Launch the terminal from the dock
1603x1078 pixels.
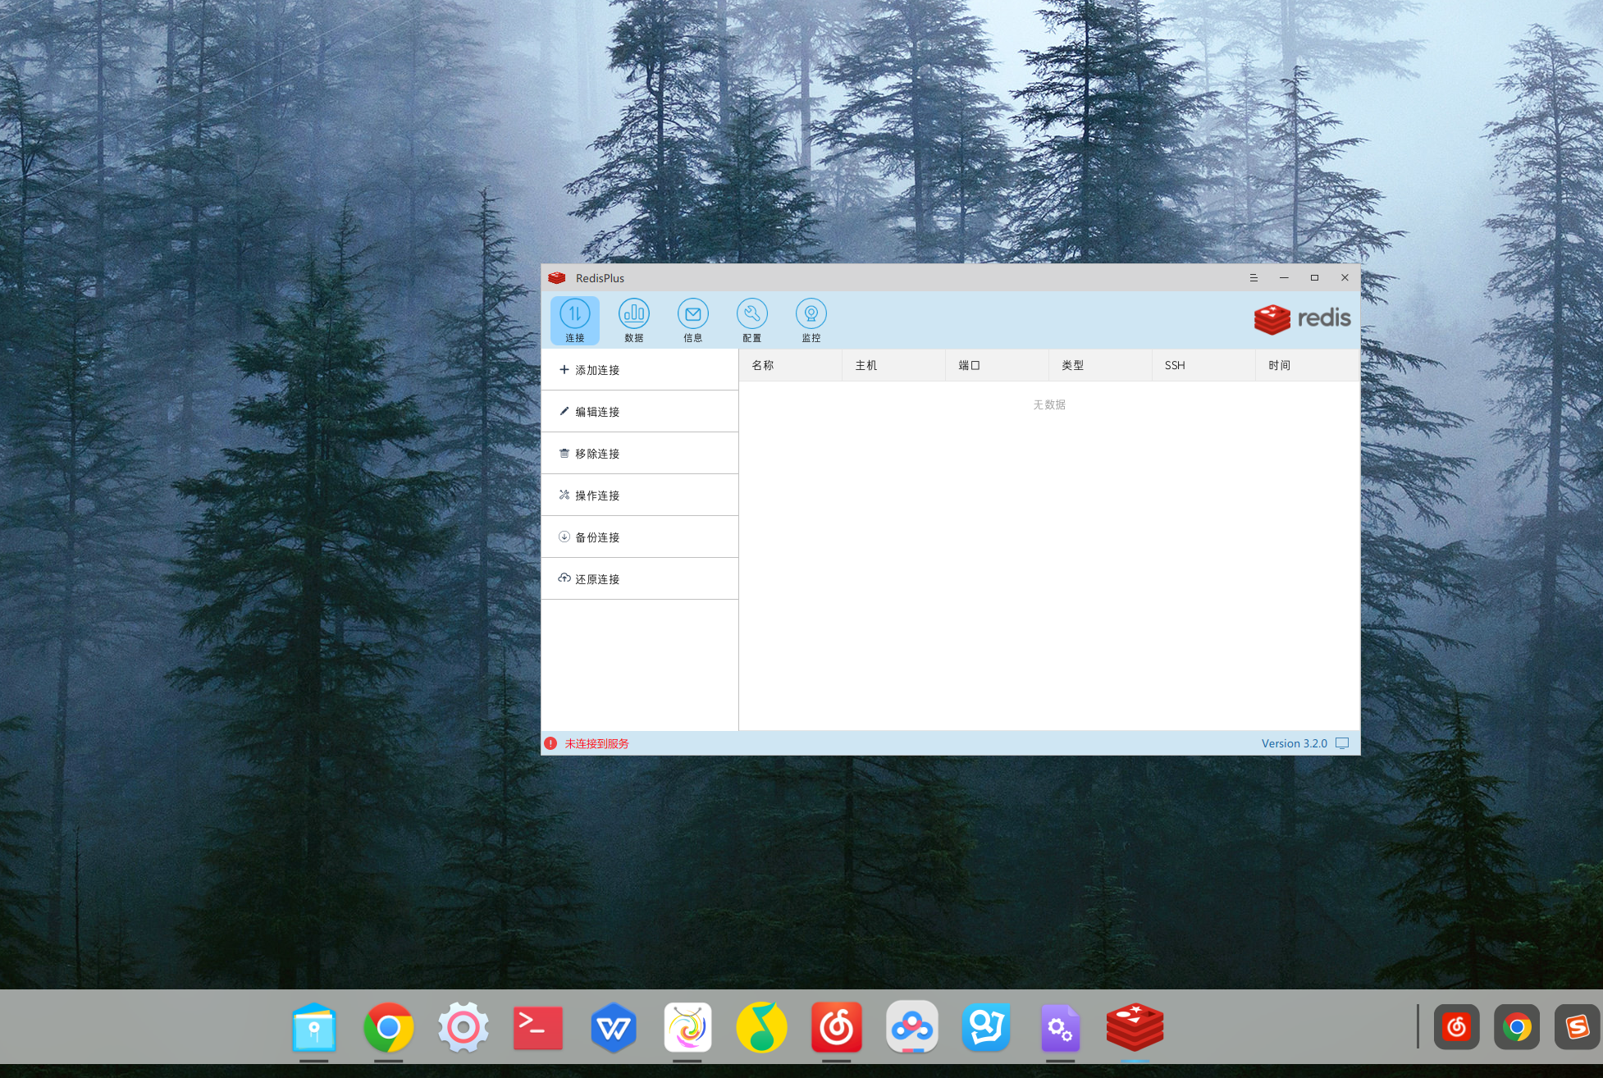(x=537, y=1027)
